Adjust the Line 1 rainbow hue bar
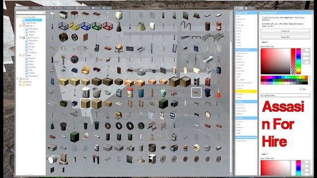The width and height of the screenshot is (317, 178). coord(298,61)
